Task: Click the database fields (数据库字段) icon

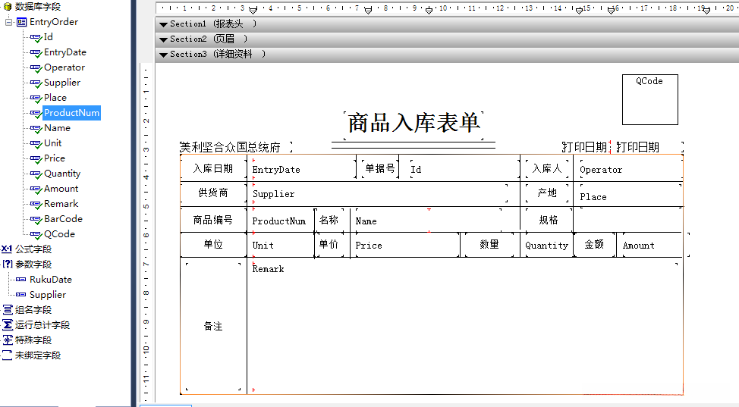Action: pyautogui.click(x=8, y=7)
